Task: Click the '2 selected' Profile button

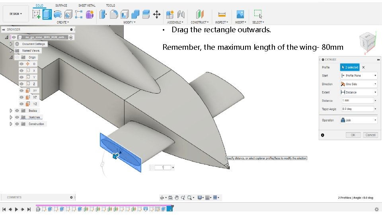Action: pyautogui.click(x=350, y=67)
